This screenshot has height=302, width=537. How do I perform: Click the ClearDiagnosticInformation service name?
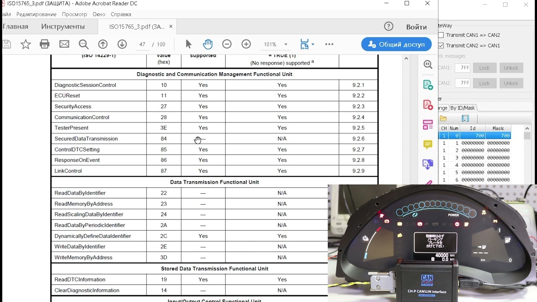click(87, 290)
